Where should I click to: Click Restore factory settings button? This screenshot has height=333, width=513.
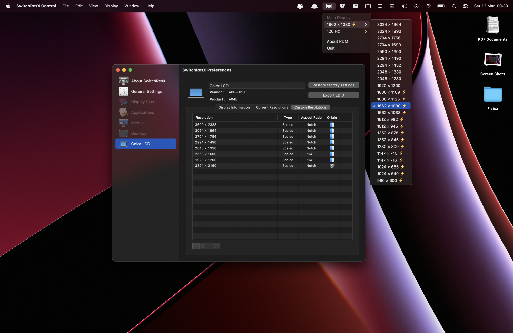pyautogui.click(x=333, y=85)
